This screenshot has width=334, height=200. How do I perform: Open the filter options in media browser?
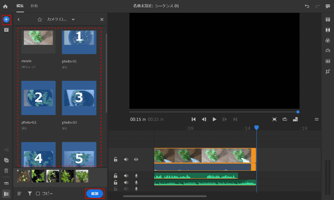pyautogui.click(x=30, y=193)
